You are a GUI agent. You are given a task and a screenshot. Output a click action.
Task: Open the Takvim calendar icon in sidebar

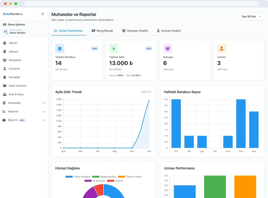coord(4,43)
